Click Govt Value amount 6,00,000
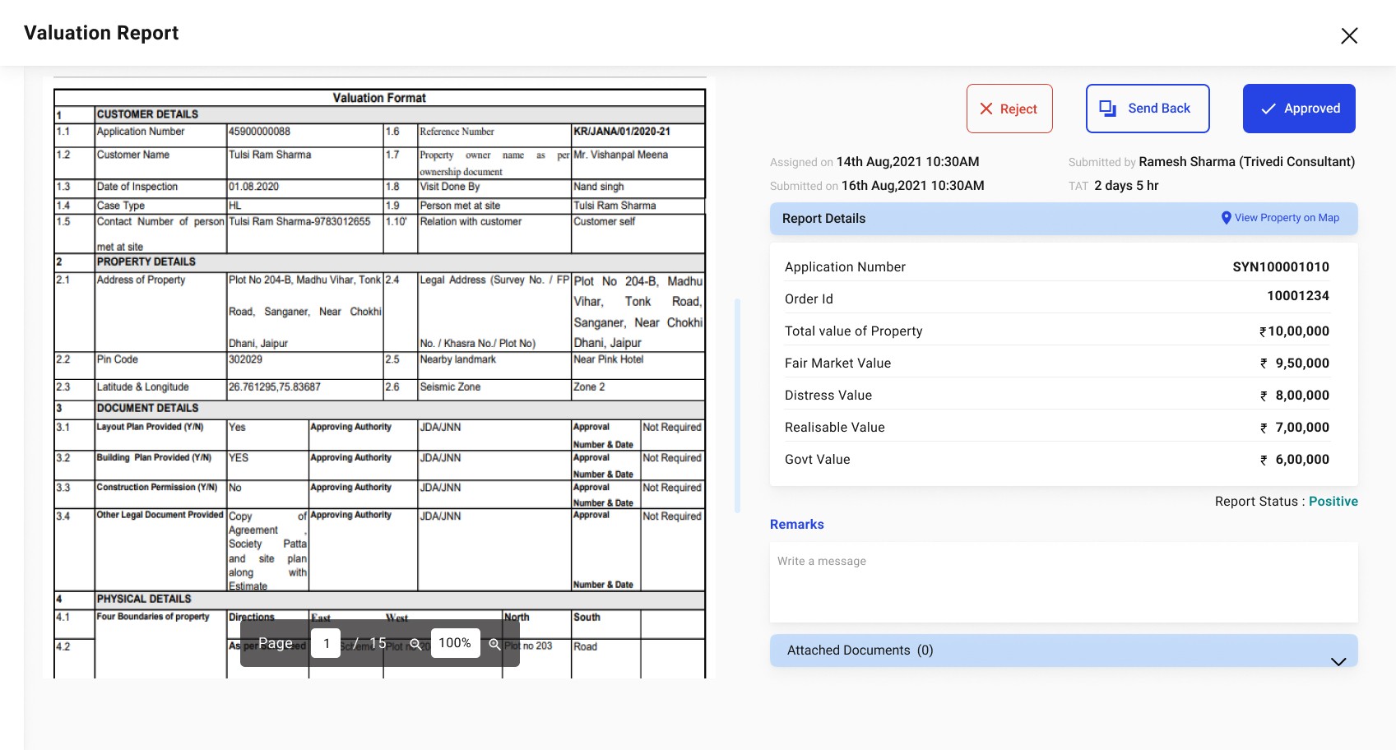Viewport: 1396px width, 750px height. pos(1295,460)
